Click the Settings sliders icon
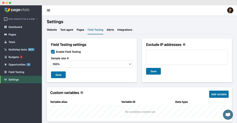 coord(6,80)
